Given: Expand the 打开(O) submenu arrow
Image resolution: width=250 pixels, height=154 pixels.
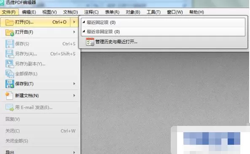Looking at the screenshot, I should coord(74,22).
